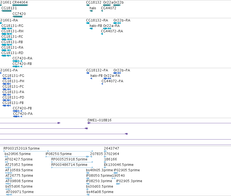231x196 pixels.
Task: Select protein CG18131-PB
Action: (13, 103)
